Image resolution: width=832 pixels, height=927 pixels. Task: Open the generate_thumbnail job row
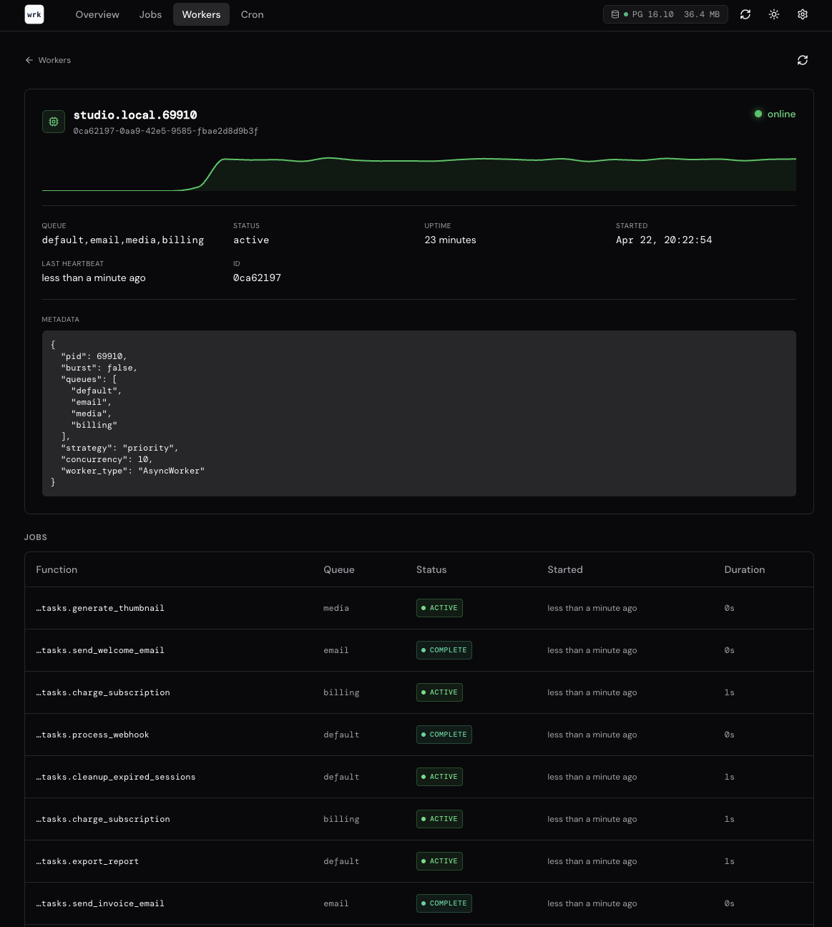(x=100, y=608)
